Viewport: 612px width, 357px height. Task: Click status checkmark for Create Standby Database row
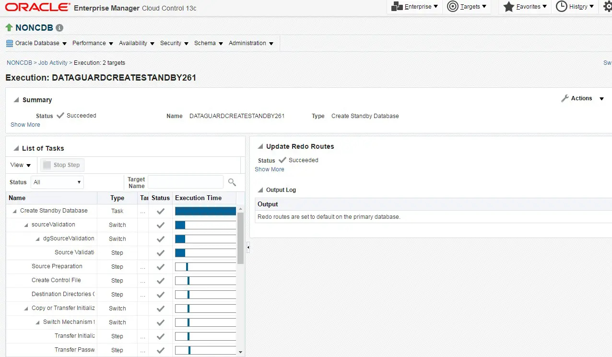tap(161, 211)
